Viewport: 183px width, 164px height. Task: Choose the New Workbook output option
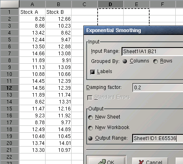coord(90,128)
